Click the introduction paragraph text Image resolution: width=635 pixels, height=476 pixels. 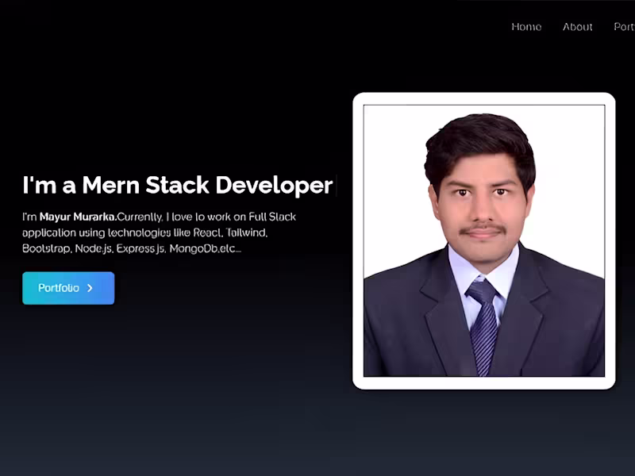click(157, 232)
